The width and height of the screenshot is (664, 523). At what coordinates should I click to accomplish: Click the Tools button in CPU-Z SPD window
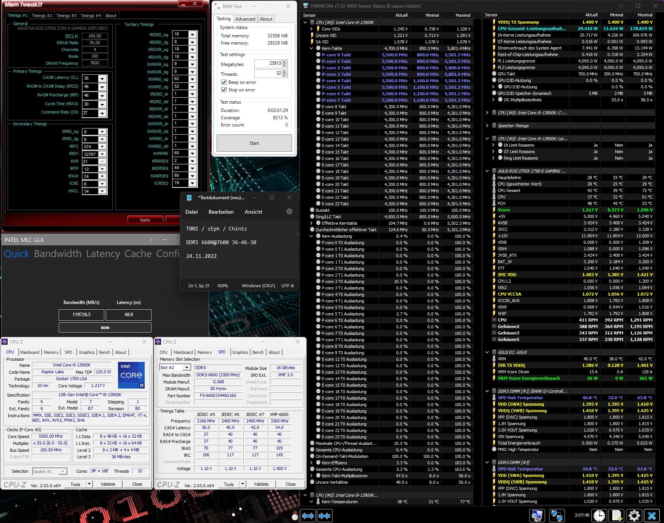(x=229, y=484)
